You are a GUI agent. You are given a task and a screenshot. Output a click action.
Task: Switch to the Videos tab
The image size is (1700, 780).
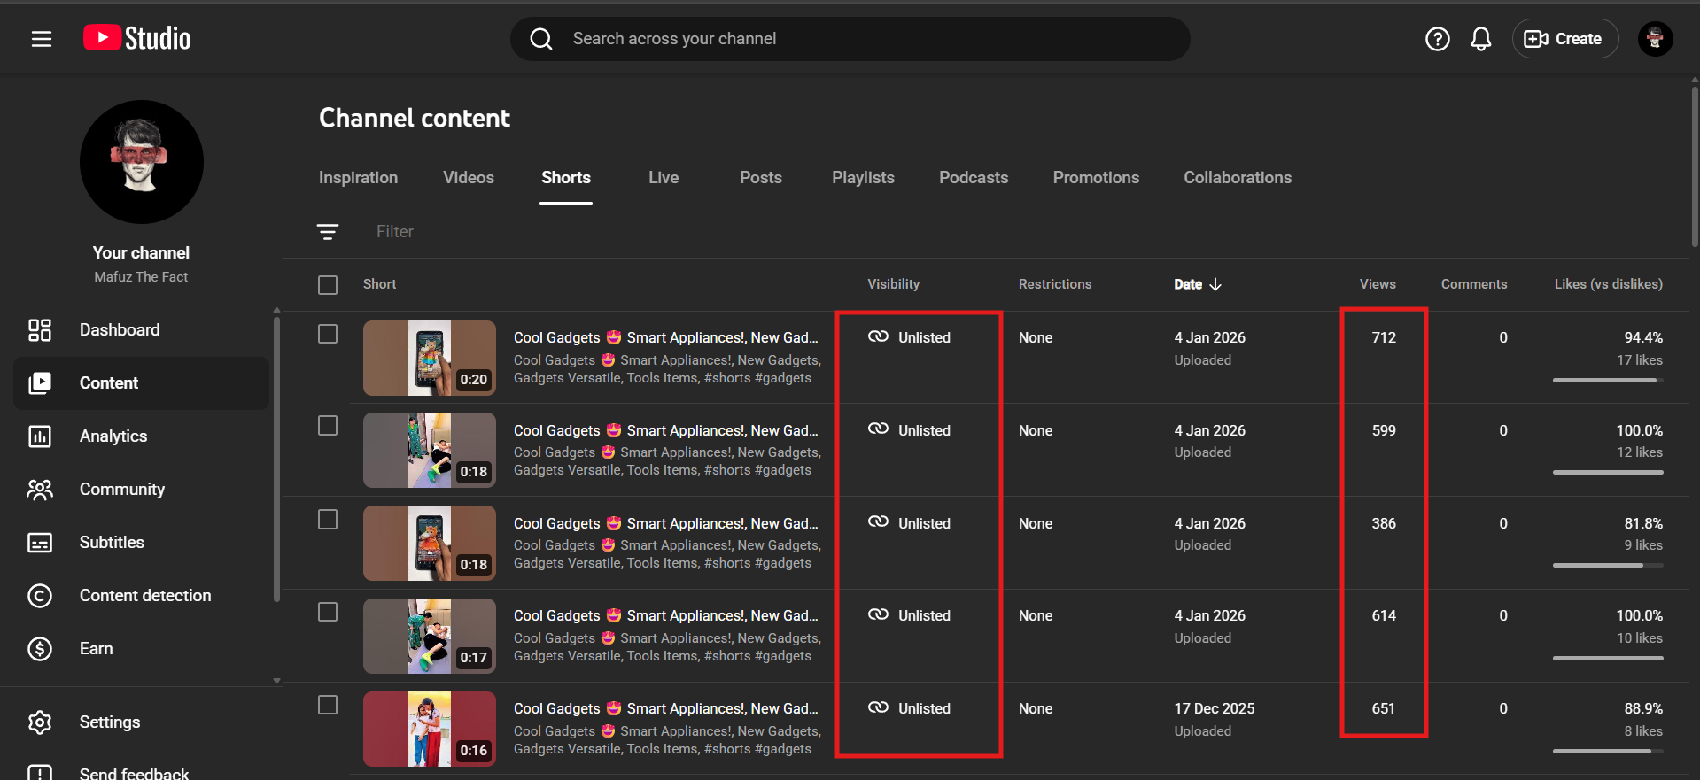tap(468, 178)
